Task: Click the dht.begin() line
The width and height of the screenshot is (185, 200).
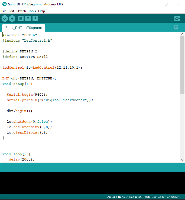Action: click(x=20, y=111)
